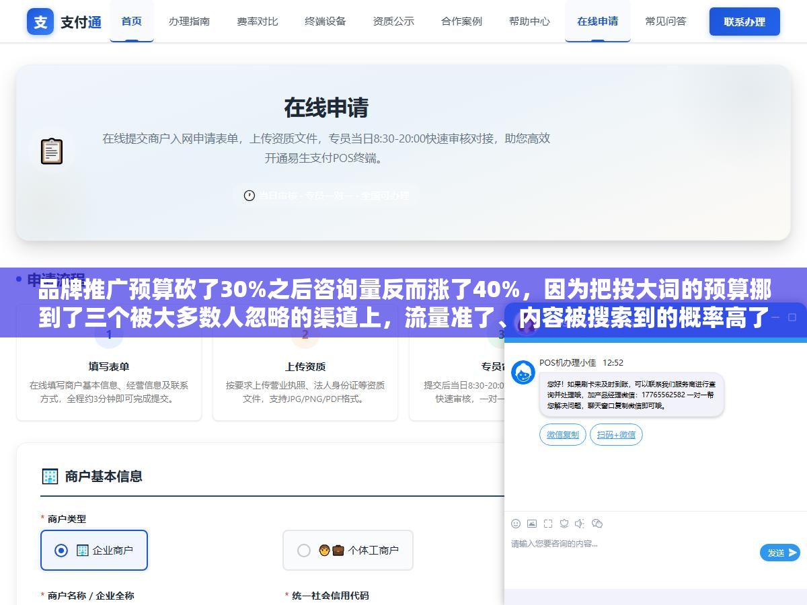This screenshot has height=605, width=807.
Task: Click the 扫码+微信 chat button
Action: click(616, 435)
